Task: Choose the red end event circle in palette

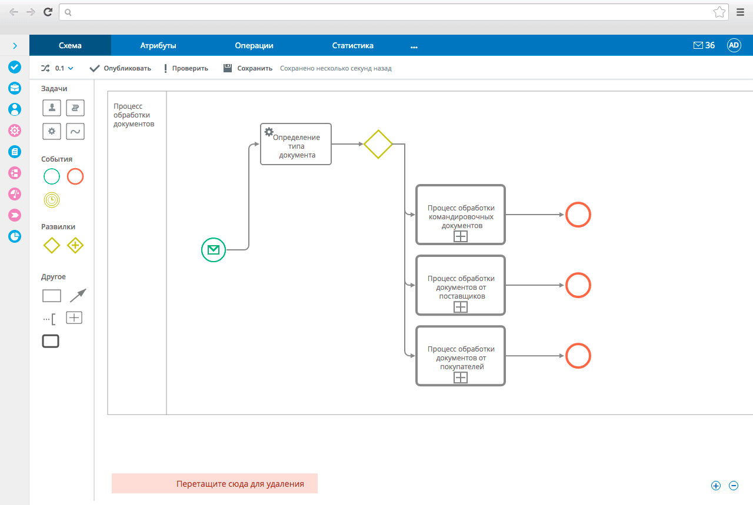Action: click(75, 176)
